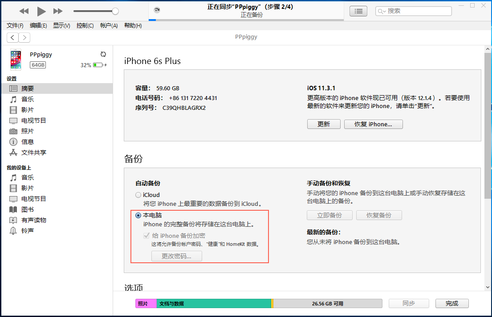Open the list view button near search

pyautogui.click(x=358, y=11)
